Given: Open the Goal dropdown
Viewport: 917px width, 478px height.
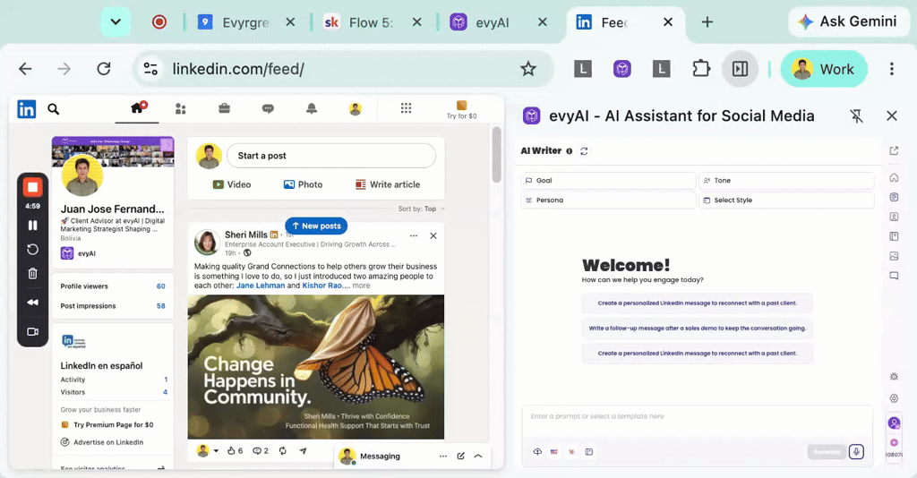Looking at the screenshot, I should point(608,181).
